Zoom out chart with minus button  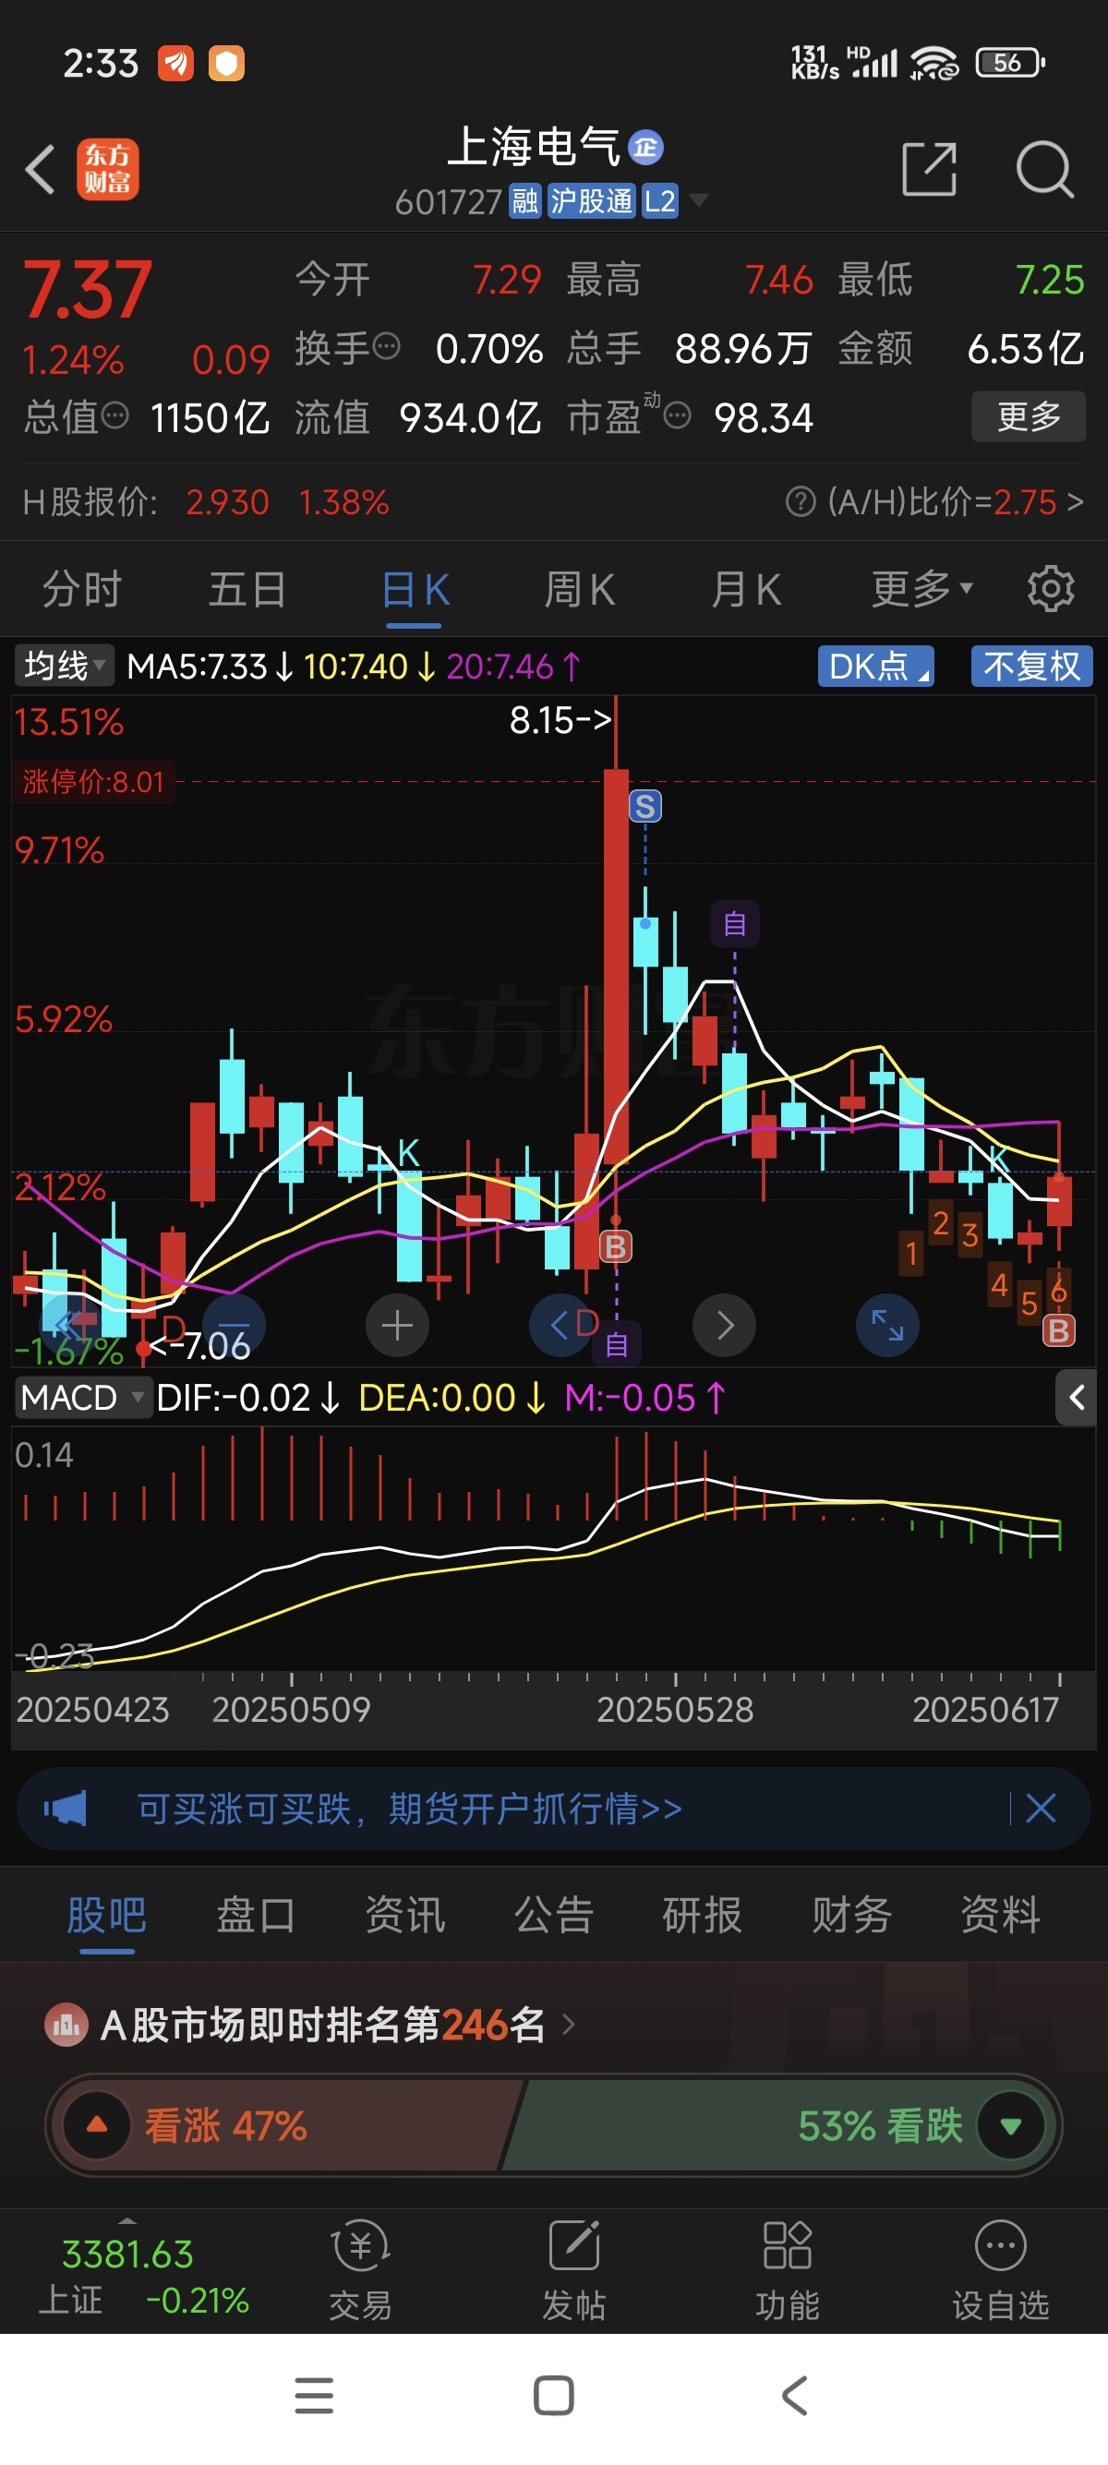235,1326
